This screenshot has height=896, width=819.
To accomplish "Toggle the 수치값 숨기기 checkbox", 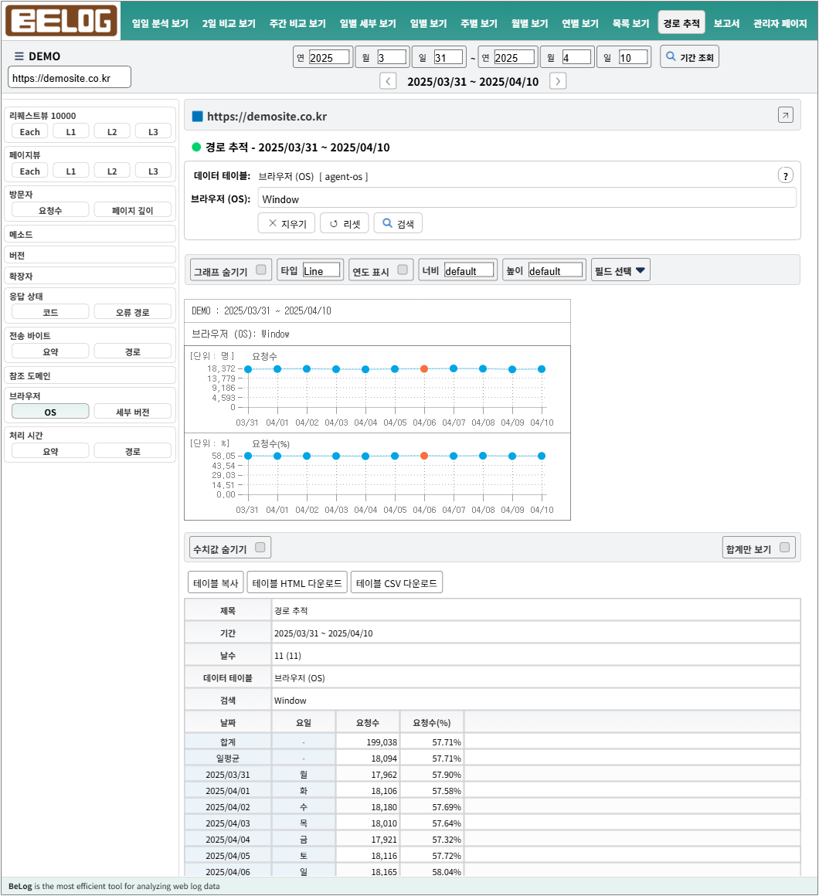I will coord(260,548).
